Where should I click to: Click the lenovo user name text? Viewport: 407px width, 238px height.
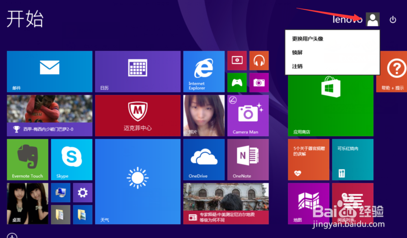[347, 19]
